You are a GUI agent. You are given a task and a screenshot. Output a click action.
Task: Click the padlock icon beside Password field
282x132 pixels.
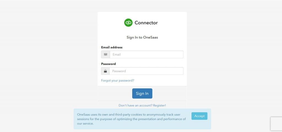click(x=105, y=71)
